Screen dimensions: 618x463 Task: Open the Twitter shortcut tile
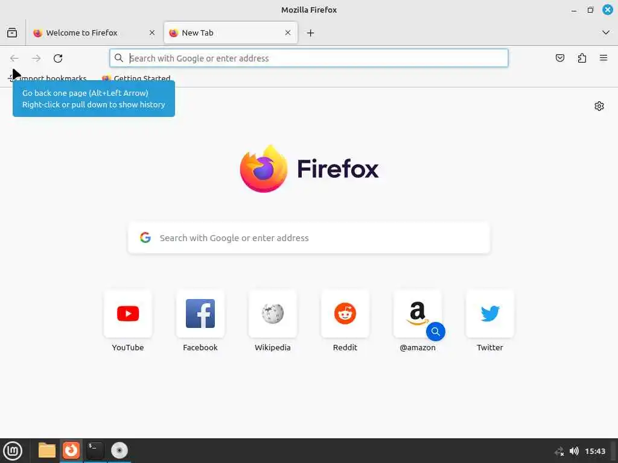pyautogui.click(x=490, y=313)
